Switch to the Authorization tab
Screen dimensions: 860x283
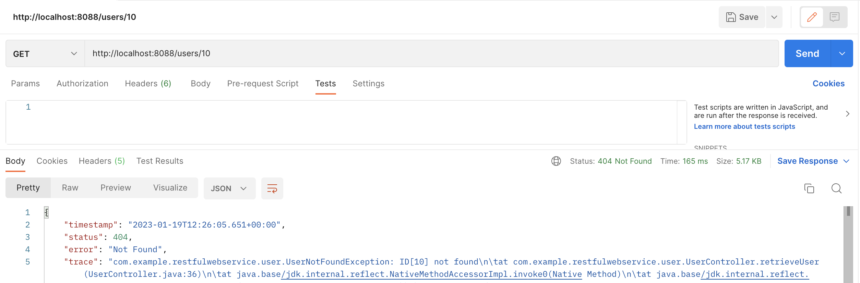[82, 84]
